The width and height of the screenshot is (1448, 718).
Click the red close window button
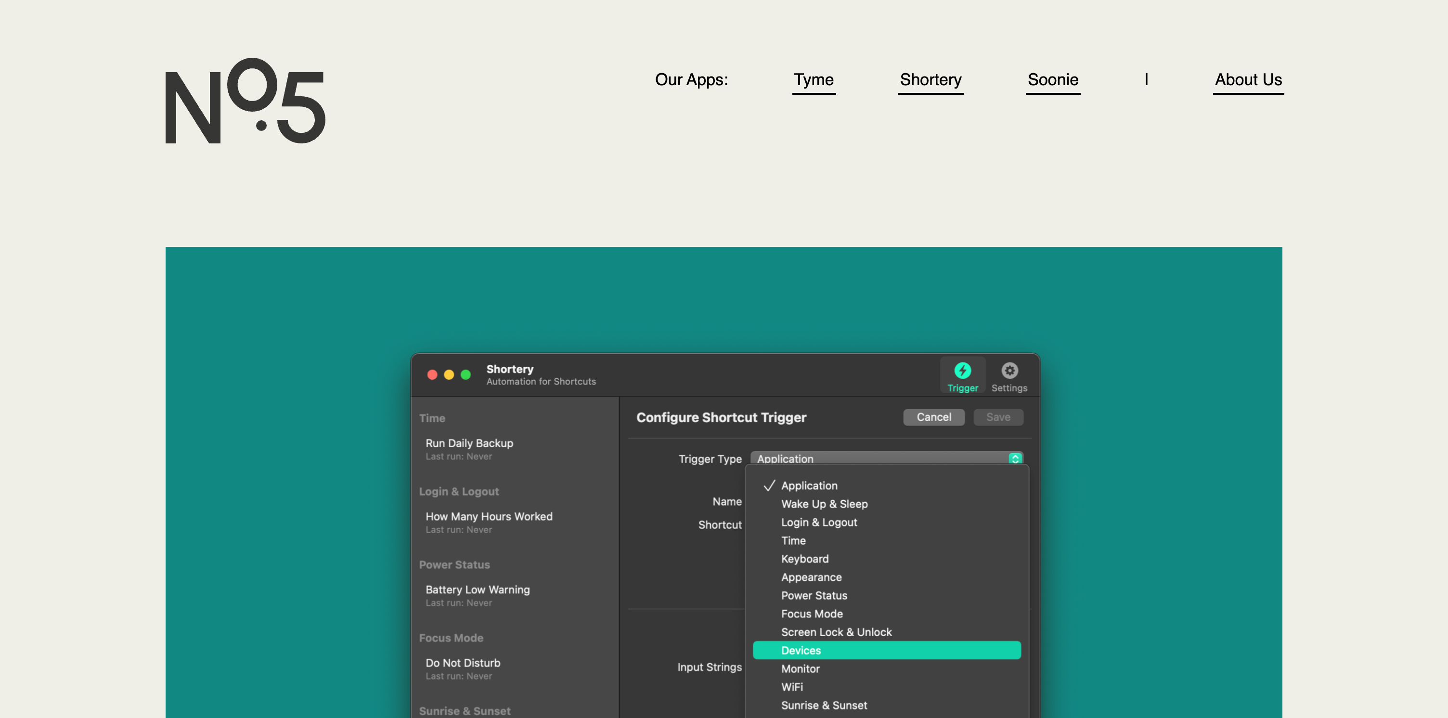coord(432,375)
